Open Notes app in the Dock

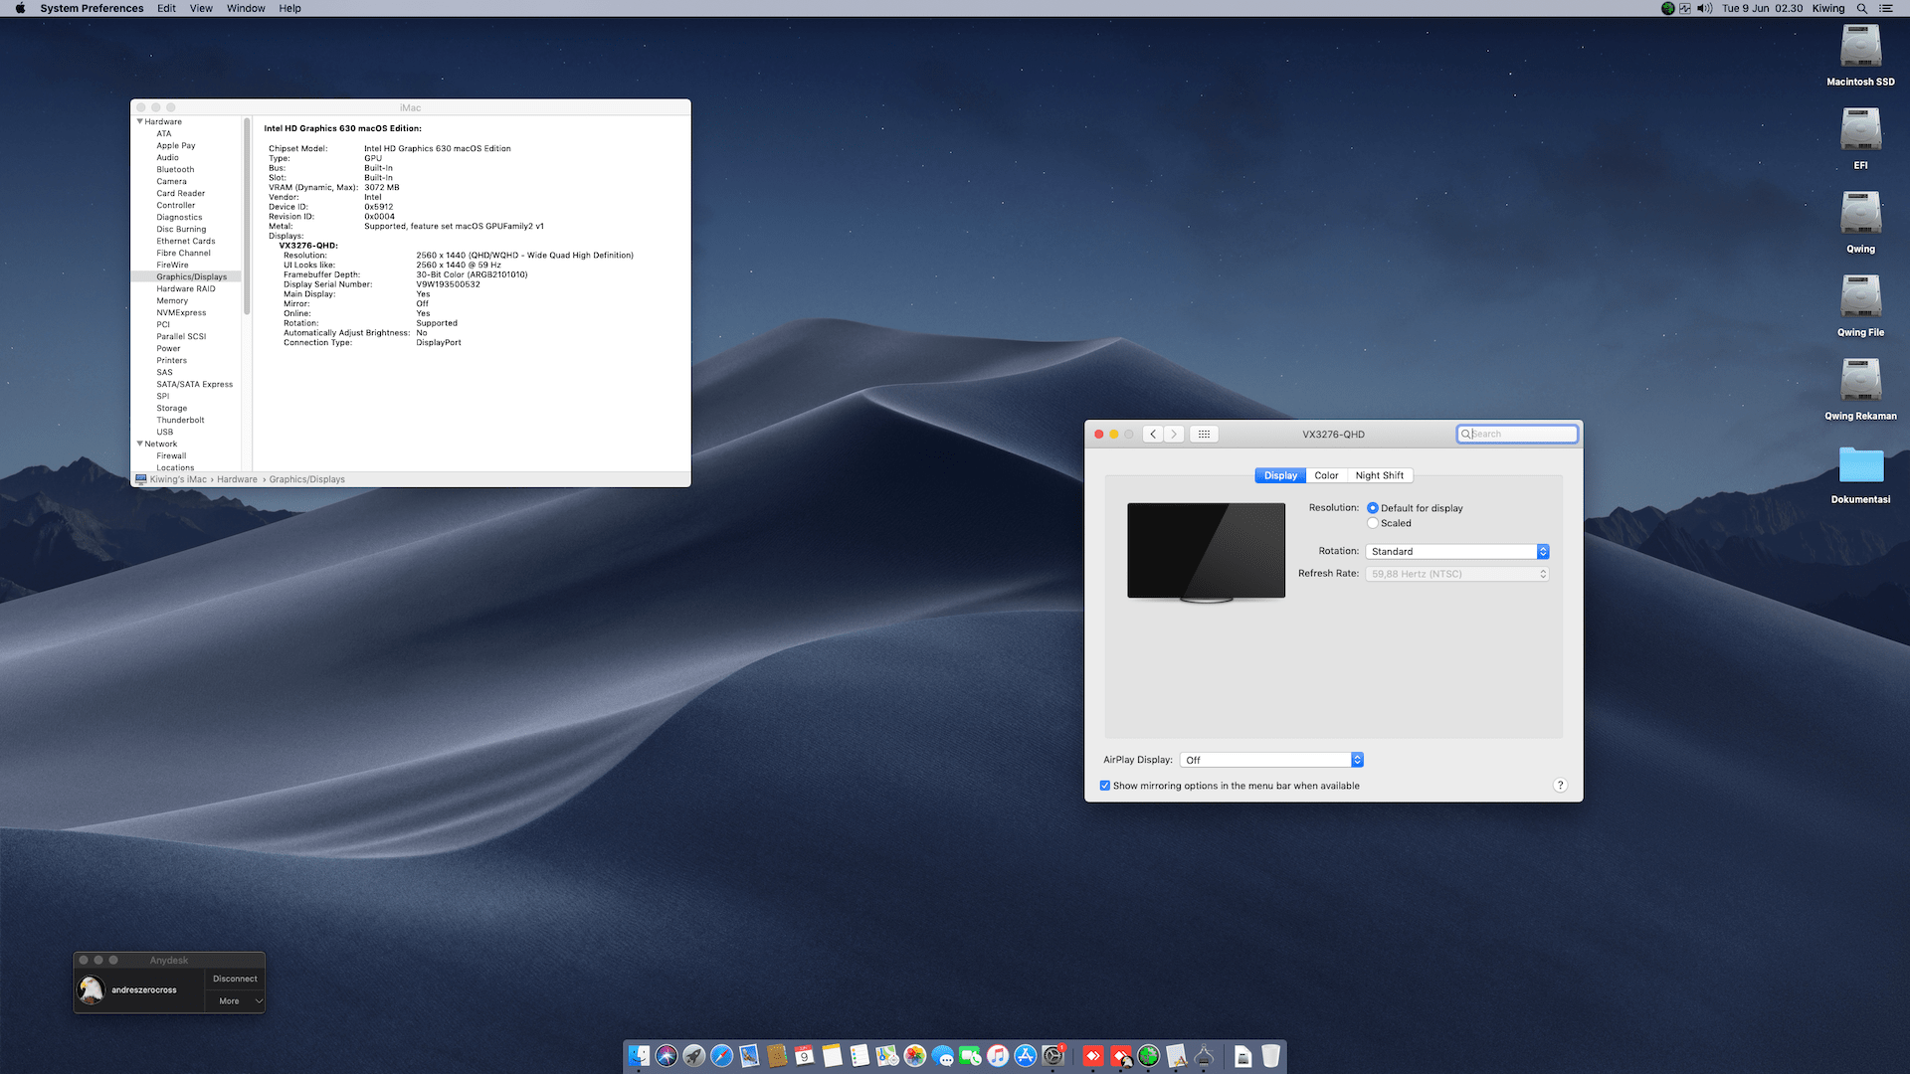pyautogui.click(x=833, y=1056)
